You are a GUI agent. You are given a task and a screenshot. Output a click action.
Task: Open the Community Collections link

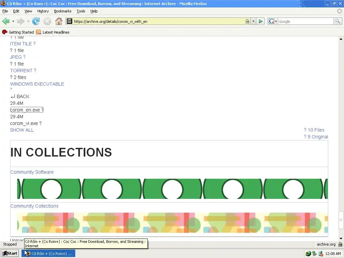coord(35,206)
